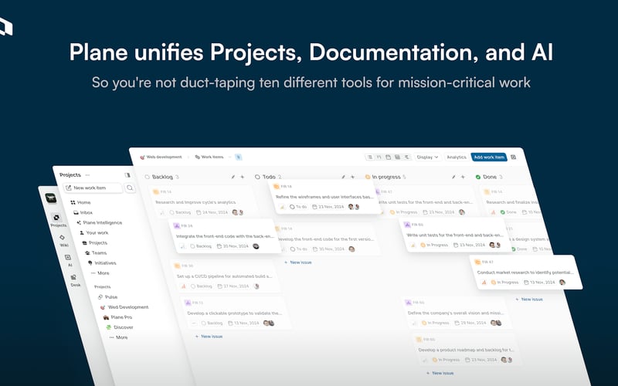Click the plus icon in the Todo column header
This screenshot has height=386, width=618.
click(x=353, y=177)
